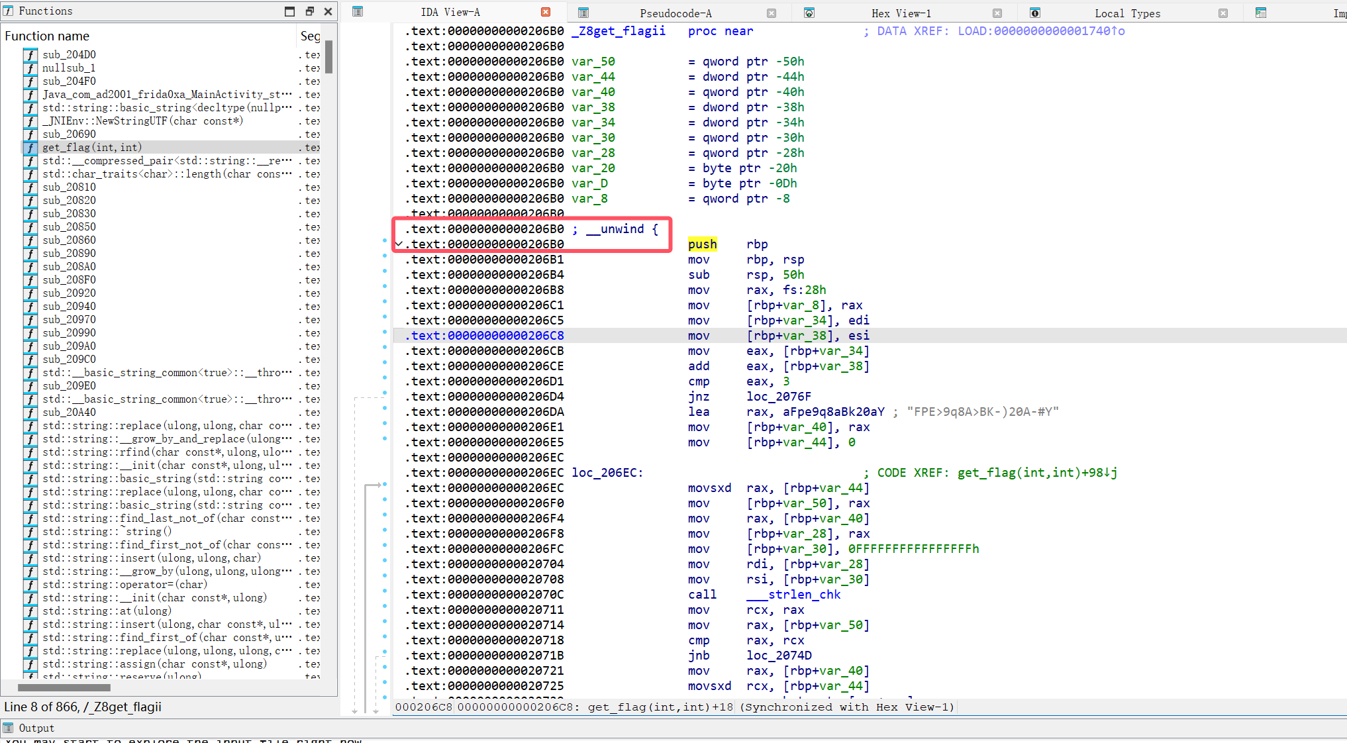
Task: Click the Functions list horizontal scrollbar thumb
Action: [64, 687]
